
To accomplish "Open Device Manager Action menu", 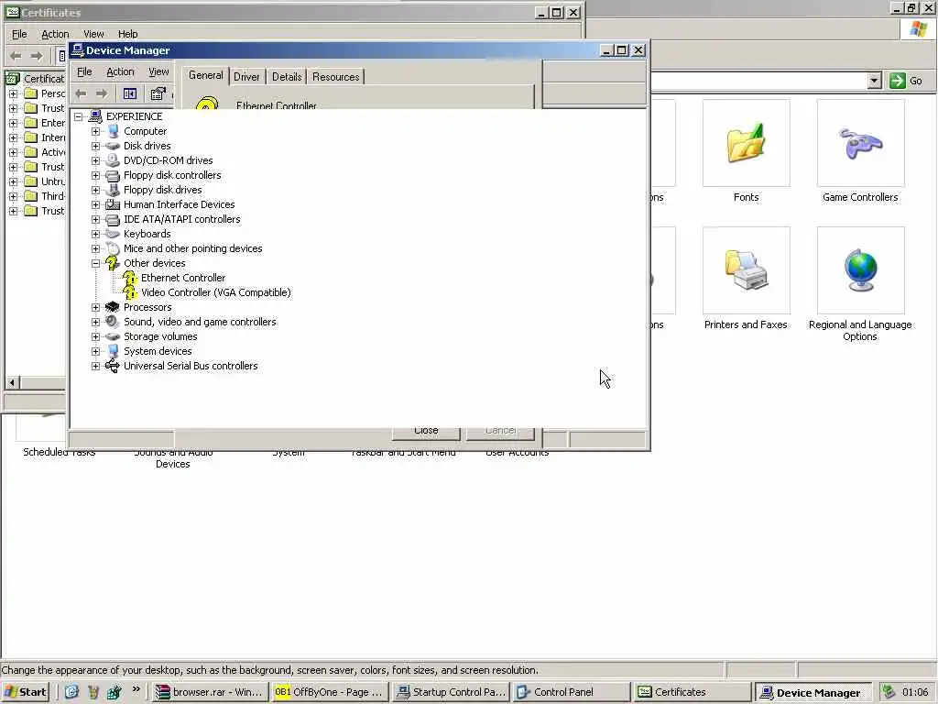I will 120,71.
